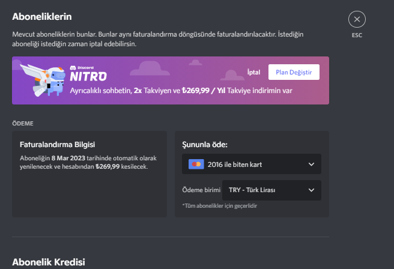Click the 'Ödeme birimi' label
The image size is (394, 269).
coord(201,190)
